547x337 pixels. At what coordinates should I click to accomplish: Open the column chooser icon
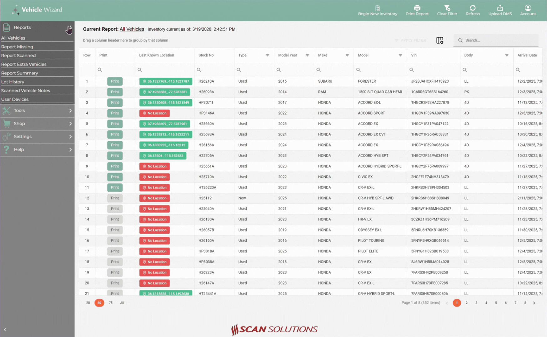coord(440,40)
